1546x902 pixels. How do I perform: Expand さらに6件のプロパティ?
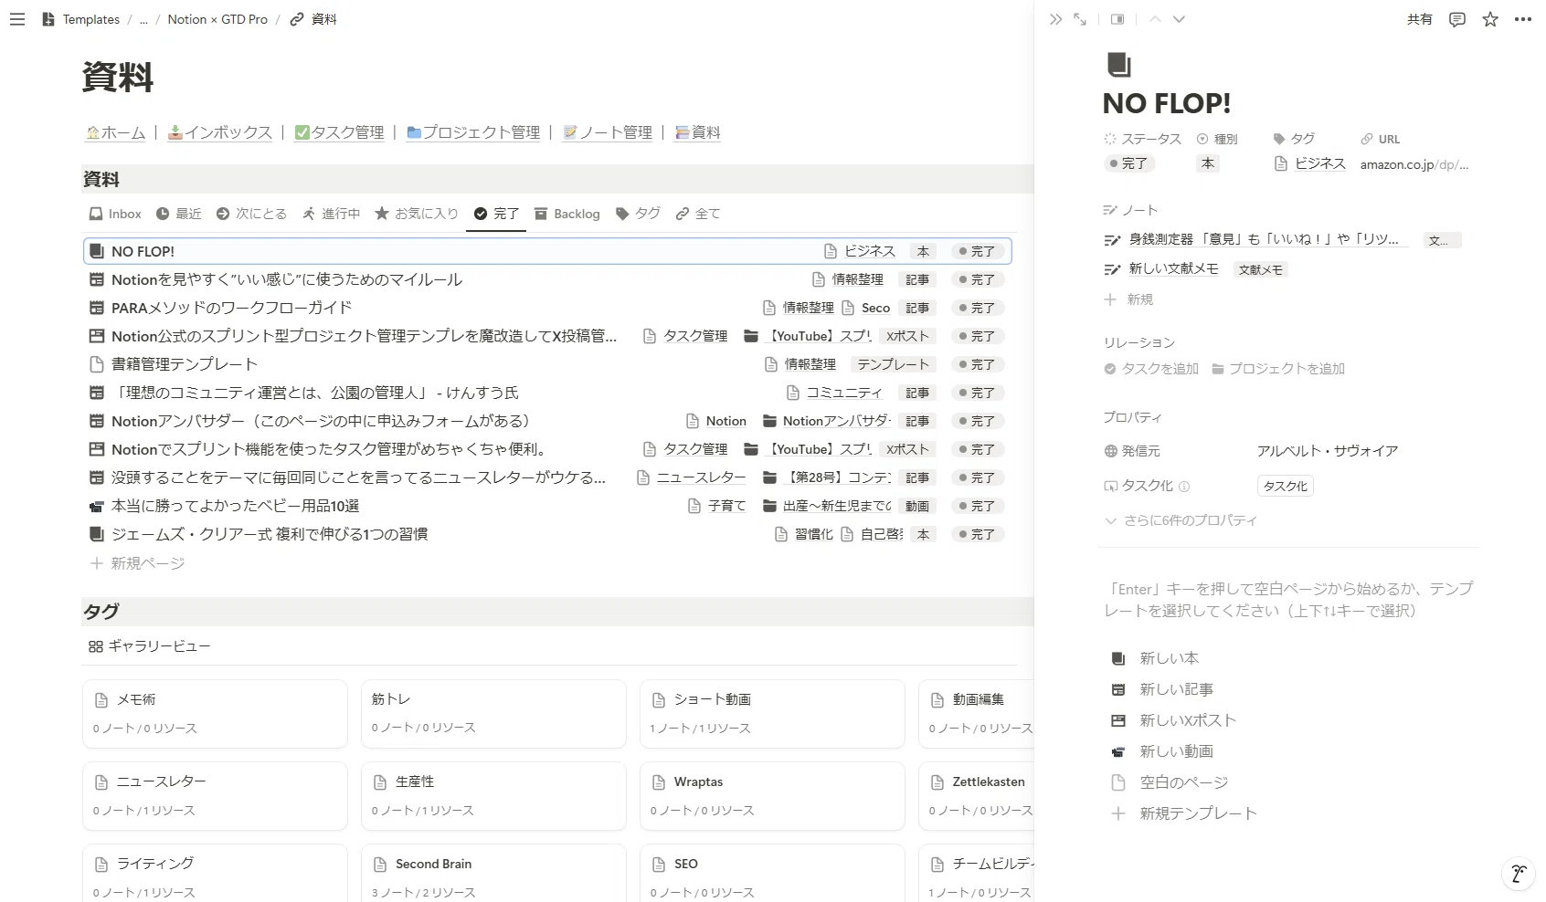click(1181, 520)
